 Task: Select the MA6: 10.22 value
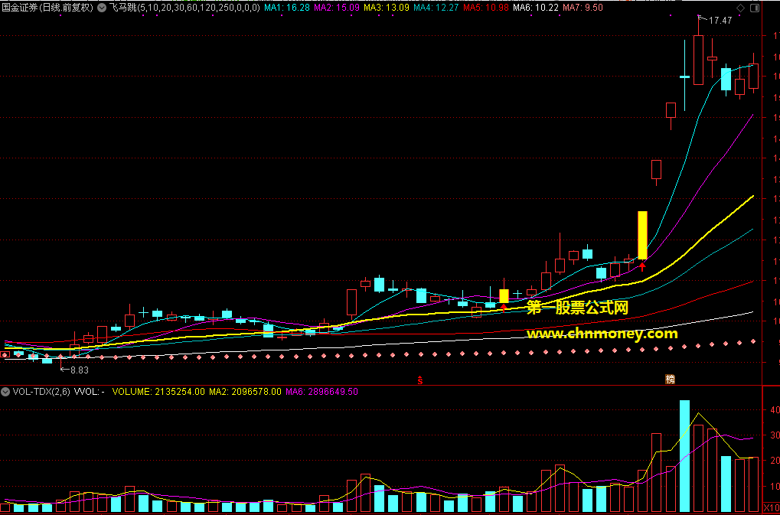(x=535, y=8)
